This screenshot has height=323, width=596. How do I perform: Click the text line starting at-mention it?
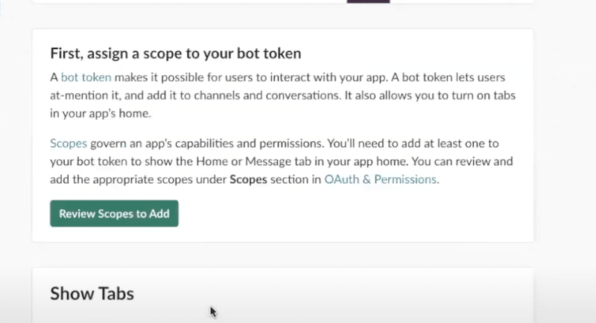[x=282, y=95]
